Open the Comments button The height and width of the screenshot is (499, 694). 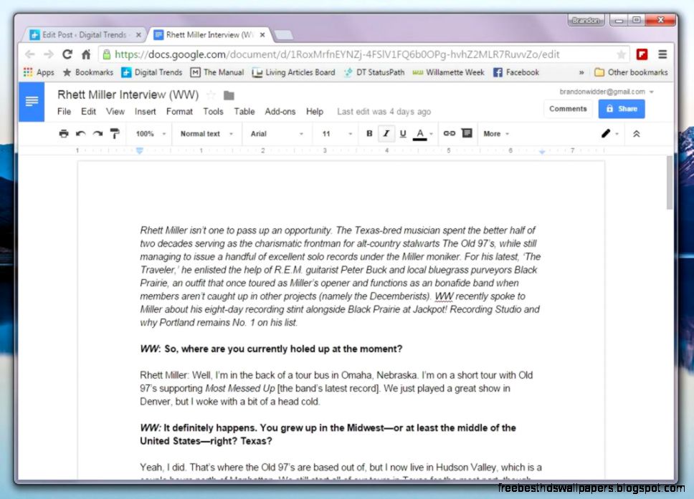(x=567, y=109)
